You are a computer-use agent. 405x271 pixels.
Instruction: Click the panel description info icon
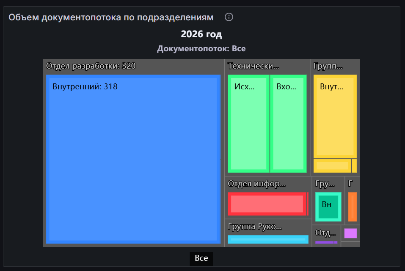click(x=229, y=17)
